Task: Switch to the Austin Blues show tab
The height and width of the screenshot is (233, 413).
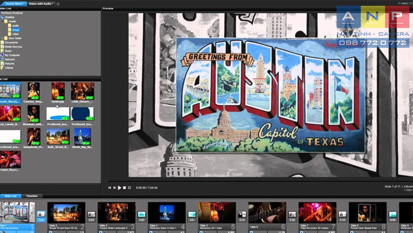Action: pyautogui.click(x=14, y=4)
